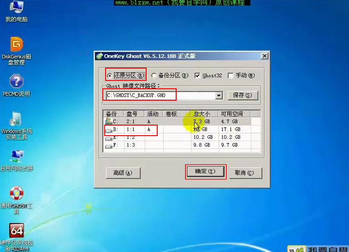The image size is (349, 252).
Task: Toggle the Ghost32 checkbox
Action: 197,76
